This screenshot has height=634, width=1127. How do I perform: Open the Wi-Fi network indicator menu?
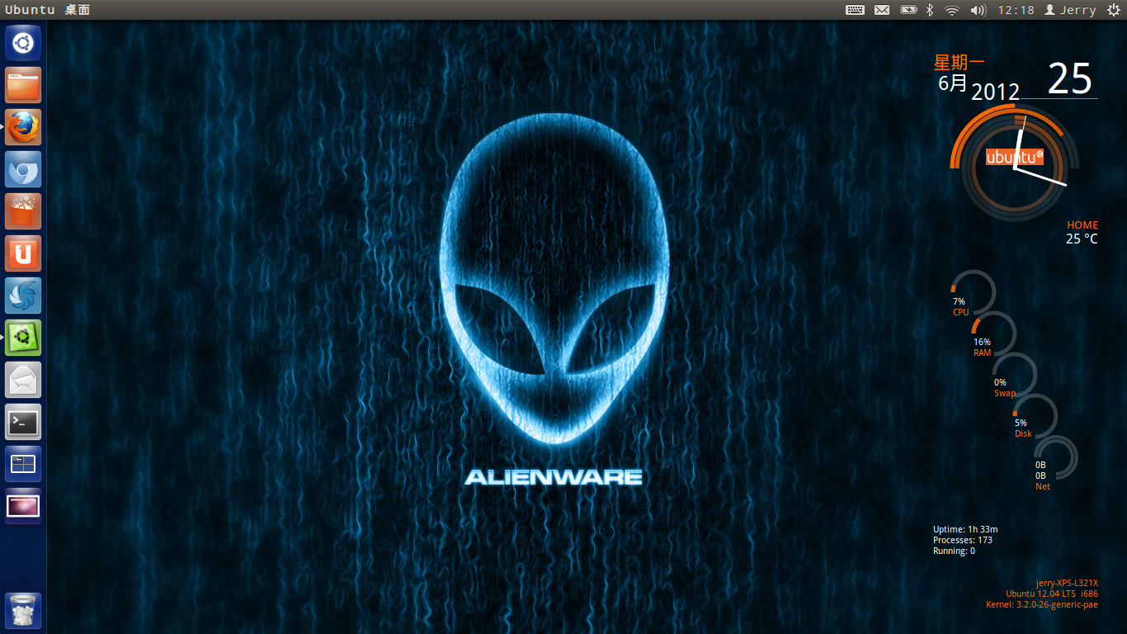tap(952, 10)
